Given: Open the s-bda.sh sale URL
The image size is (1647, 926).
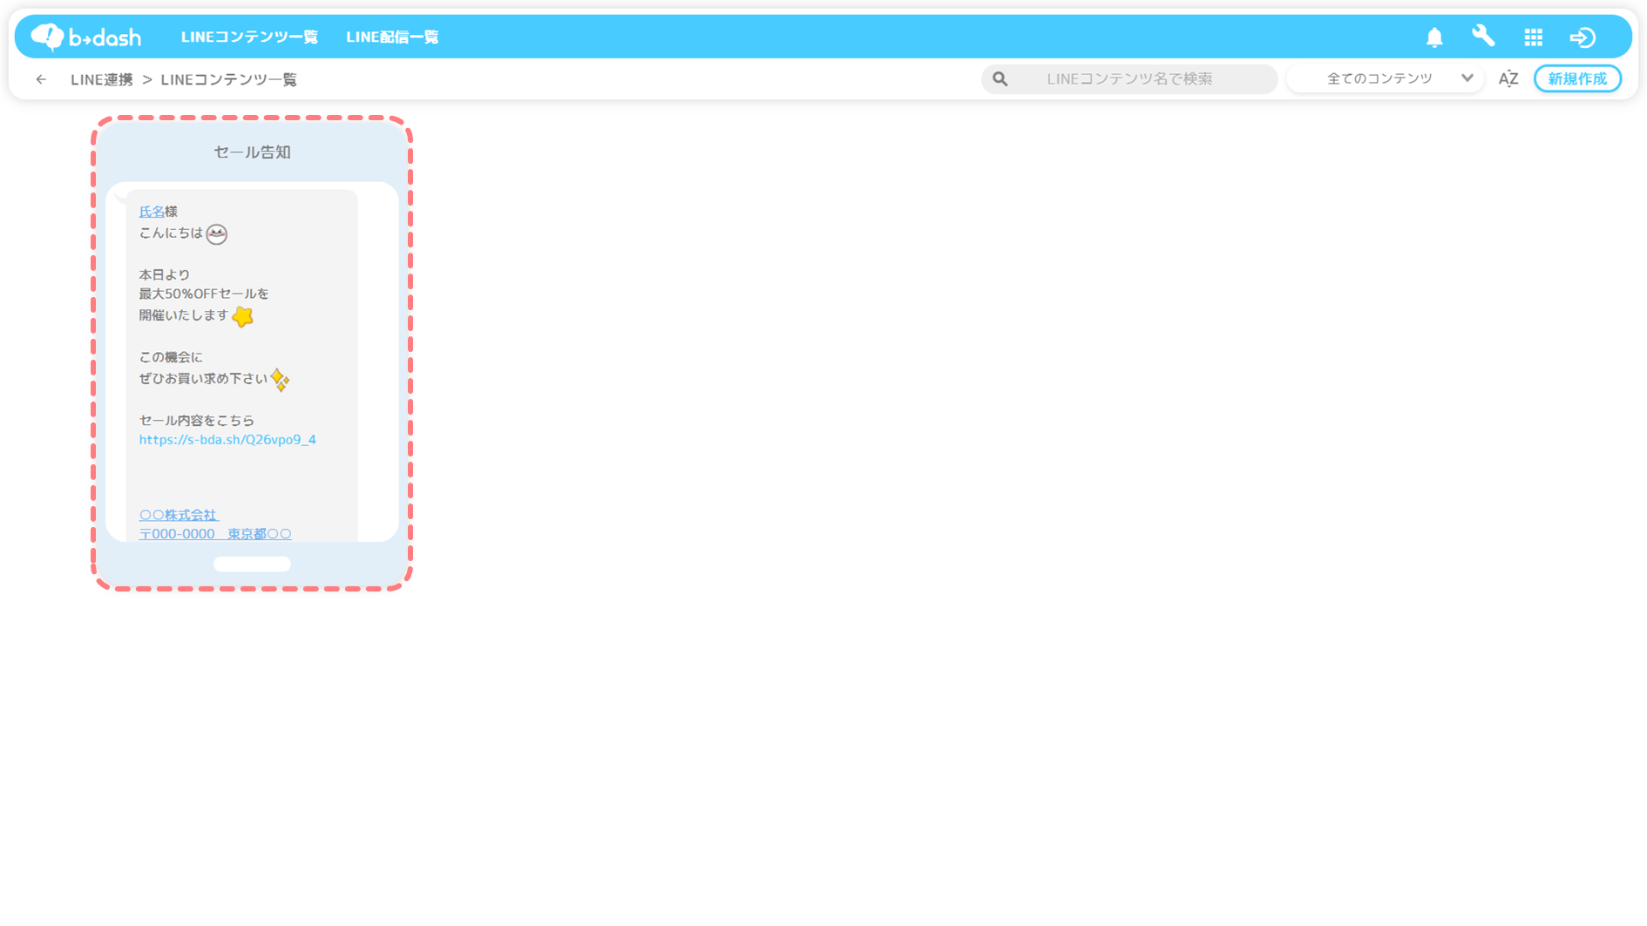Looking at the screenshot, I should [227, 440].
